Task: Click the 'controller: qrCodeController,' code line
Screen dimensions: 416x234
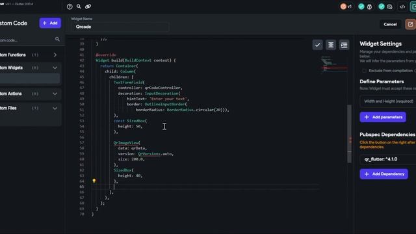Action: click(x=150, y=88)
